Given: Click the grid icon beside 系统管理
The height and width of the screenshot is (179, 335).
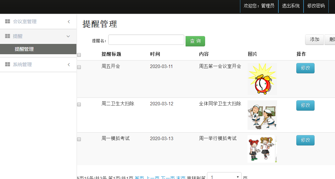Looking at the screenshot, I should point(8,64).
